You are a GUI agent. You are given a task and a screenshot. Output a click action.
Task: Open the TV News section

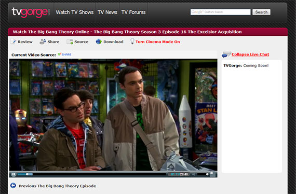(x=107, y=12)
